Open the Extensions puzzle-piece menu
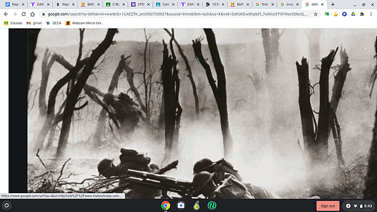377x212 pixels. tap(362, 14)
